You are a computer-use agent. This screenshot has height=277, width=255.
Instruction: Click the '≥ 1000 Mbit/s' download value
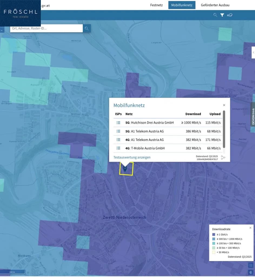191,123
